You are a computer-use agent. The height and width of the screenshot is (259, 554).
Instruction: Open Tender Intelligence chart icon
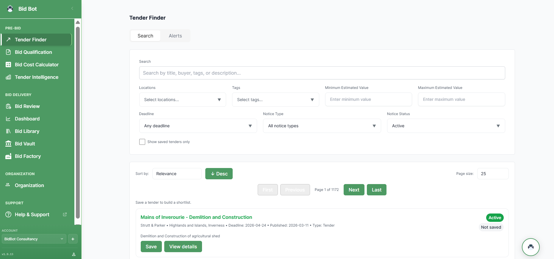(x=8, y=77)
